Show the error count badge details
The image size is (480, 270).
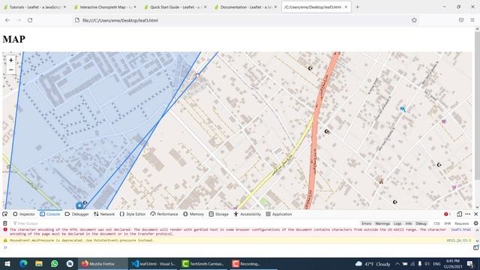[x=447, y=214]
